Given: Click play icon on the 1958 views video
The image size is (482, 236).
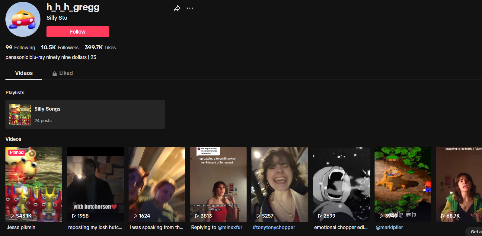Looking at the screenshot, I should pos(74,216).
